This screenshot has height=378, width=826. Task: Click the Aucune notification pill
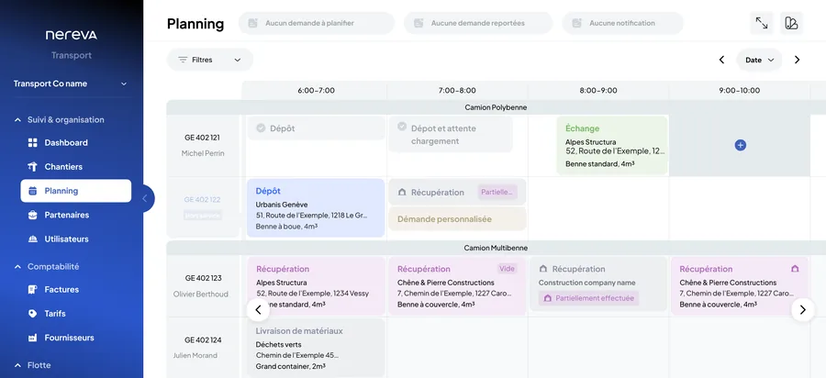(622, 23)
